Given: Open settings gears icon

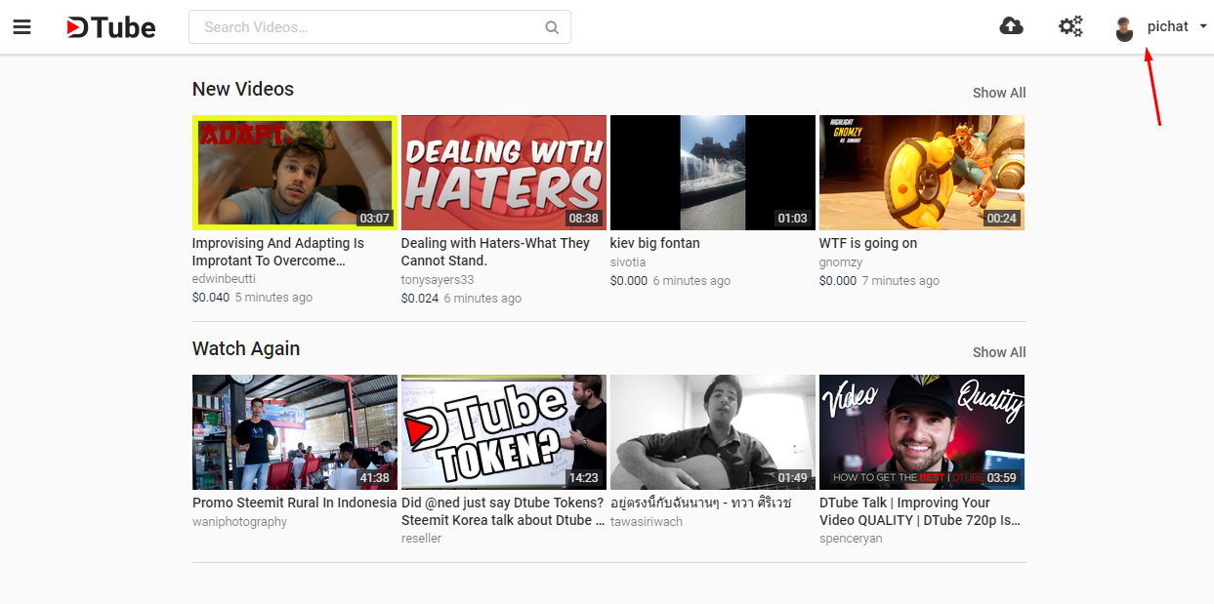Looking at the screenshot, I should 1070,26.
